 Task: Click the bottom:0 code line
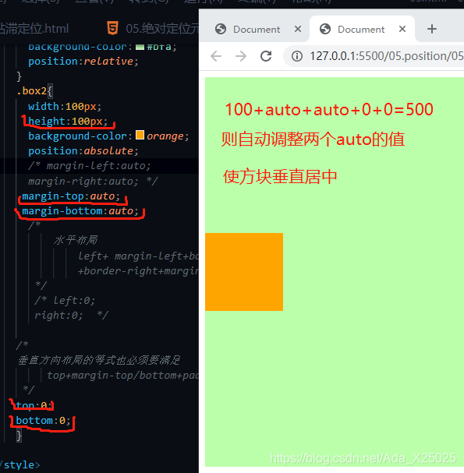coord(43,421)
